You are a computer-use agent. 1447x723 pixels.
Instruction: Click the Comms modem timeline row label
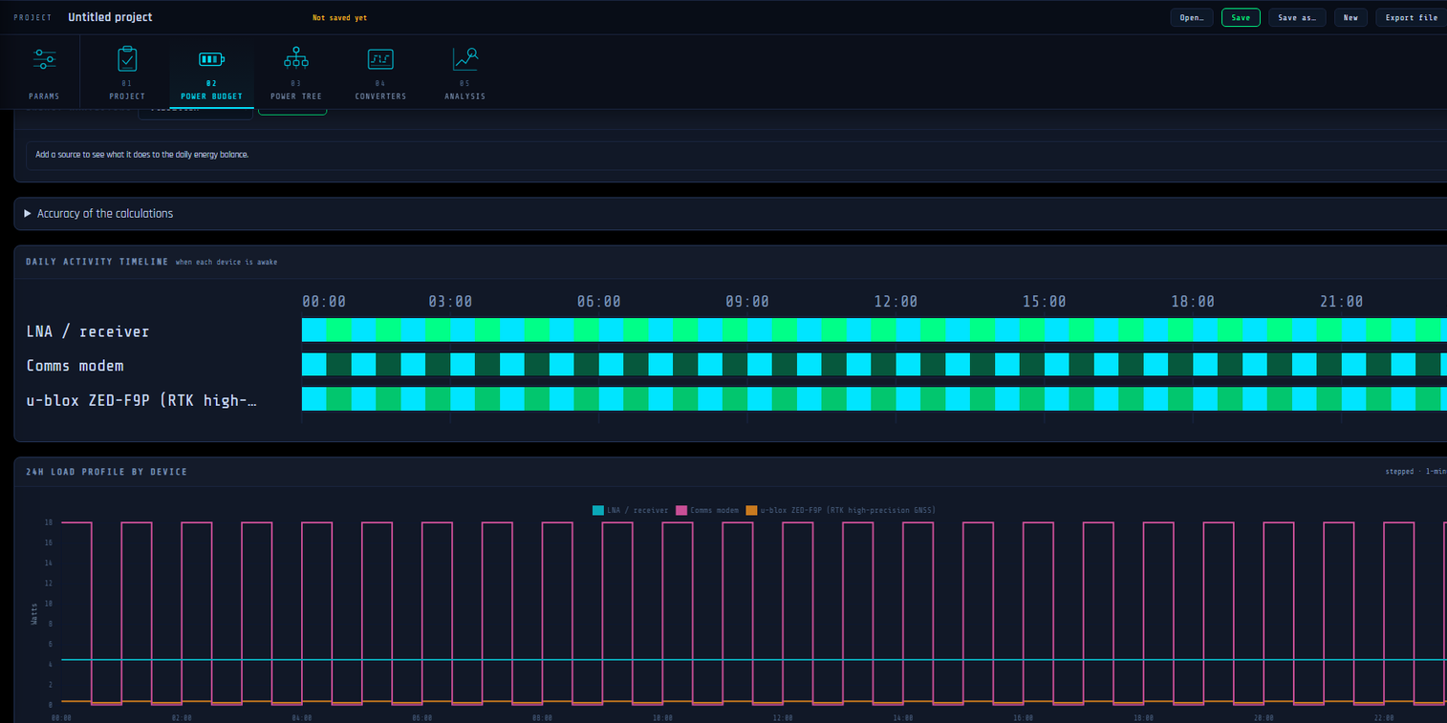(75, 366)
